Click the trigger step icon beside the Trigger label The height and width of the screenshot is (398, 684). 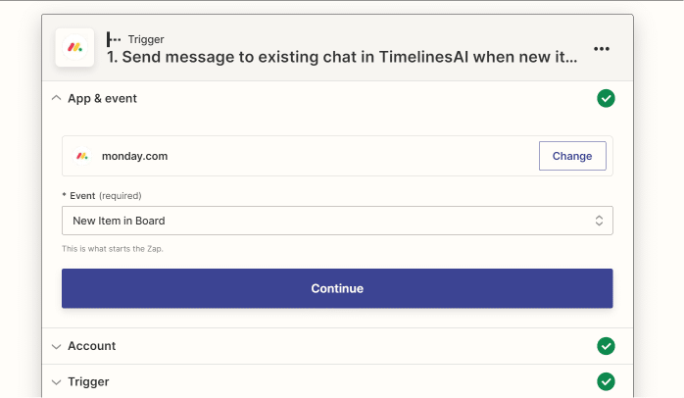point(115,39)
